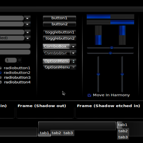
Task: Open the first ComboBox dropdown arrow
Action: pos(73,46)
